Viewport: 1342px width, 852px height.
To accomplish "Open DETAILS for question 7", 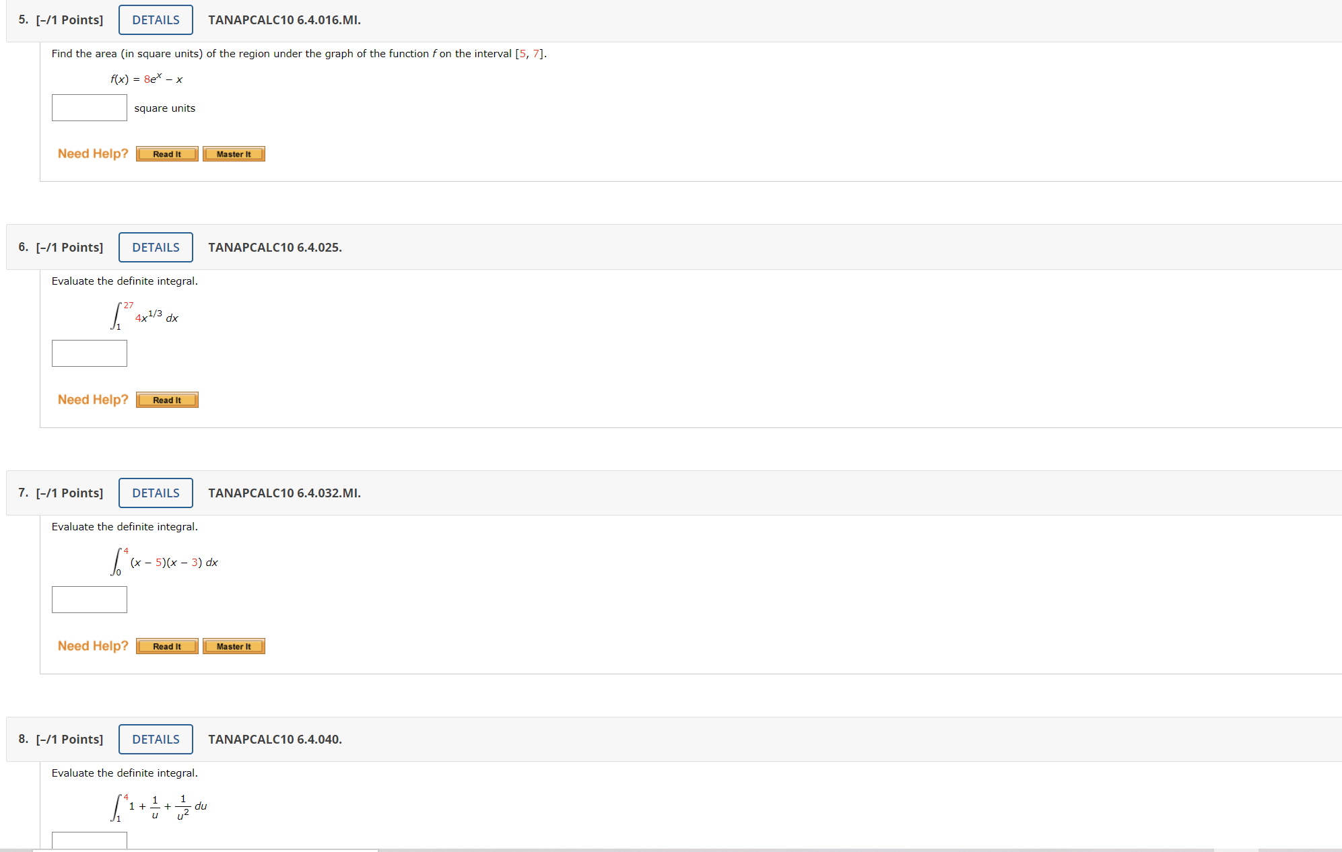I will click(156, 493).
